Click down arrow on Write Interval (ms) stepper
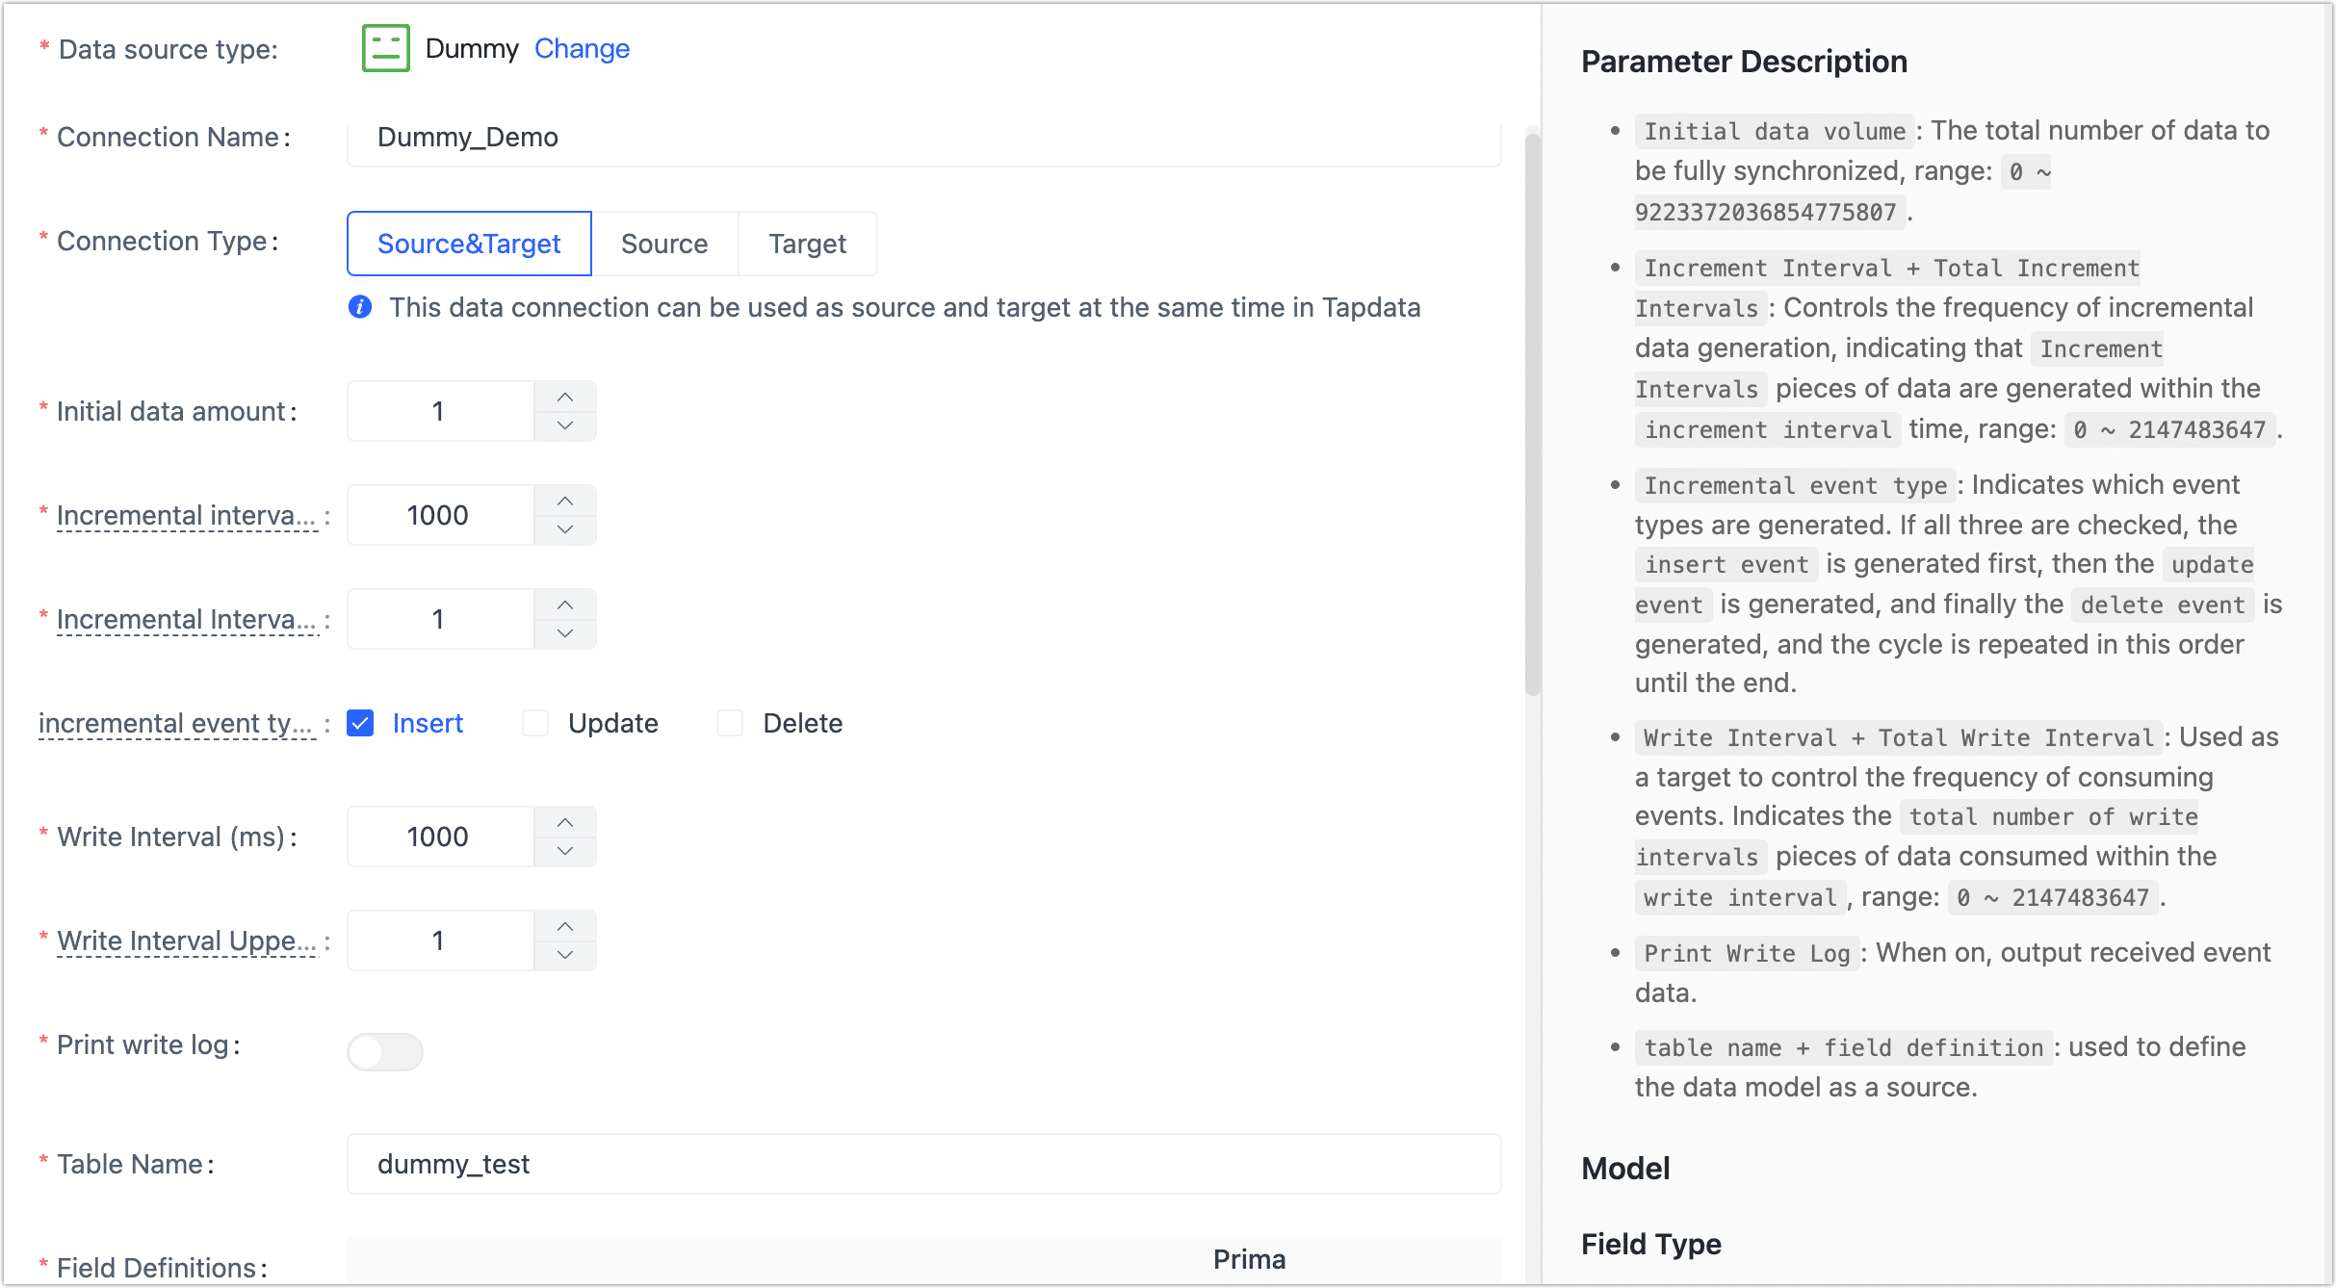 pyautogui.click(x=565, y=851)
